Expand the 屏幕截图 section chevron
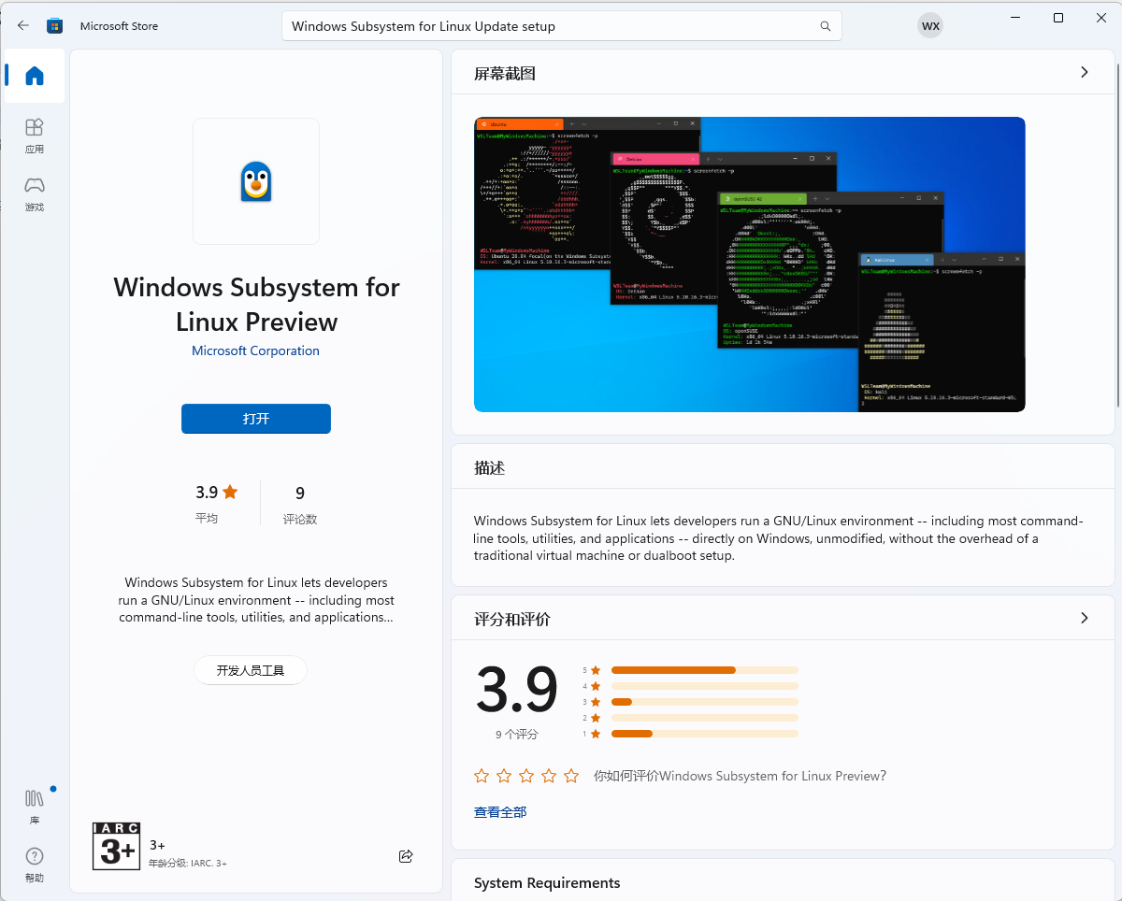The height and width of the screenshot is (901, 1122). pyautogui.click(x=1085, y=72)
